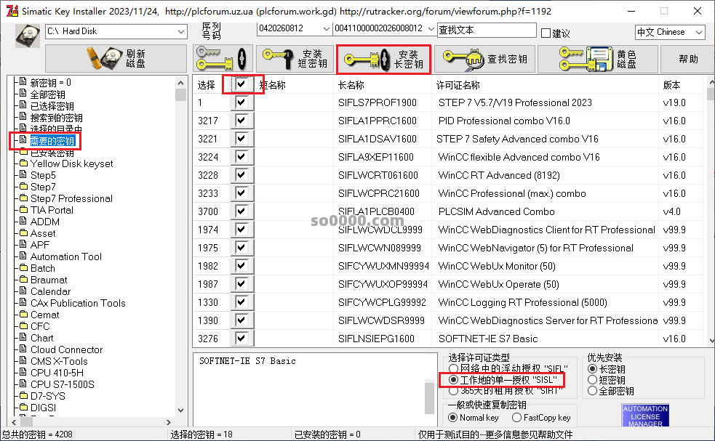Click the two-keys install button
715x441 pixels.
coord(222,58)
